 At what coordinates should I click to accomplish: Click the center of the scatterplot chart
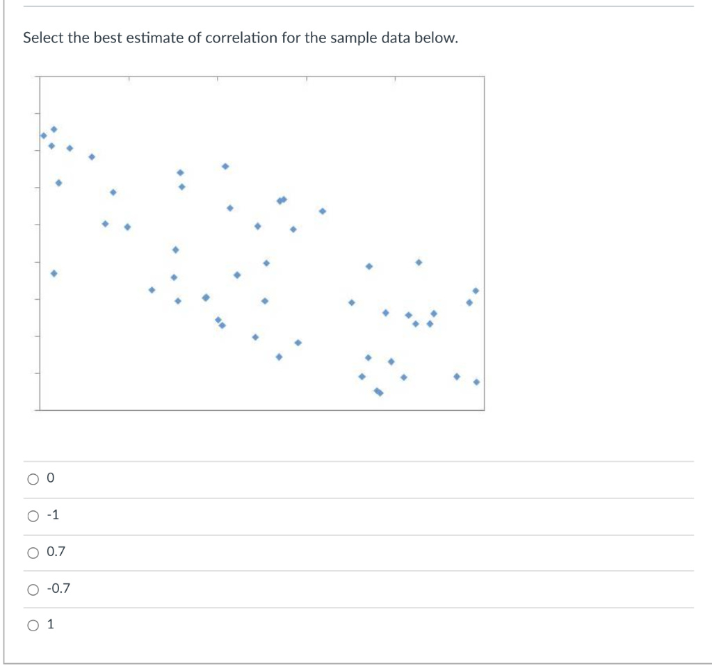262,243
